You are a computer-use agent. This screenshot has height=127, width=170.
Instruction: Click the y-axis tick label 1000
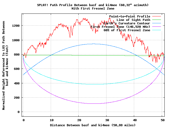(x=16, y=40)
